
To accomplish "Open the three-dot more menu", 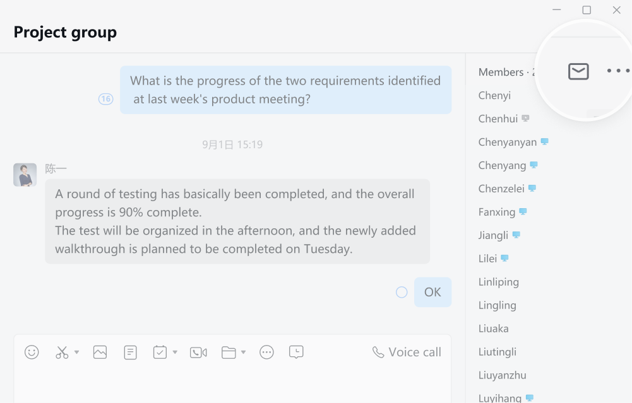I will click(618, 71).
